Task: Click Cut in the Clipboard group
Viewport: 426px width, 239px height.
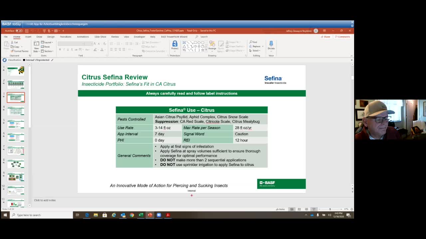Action: [14, 42]
